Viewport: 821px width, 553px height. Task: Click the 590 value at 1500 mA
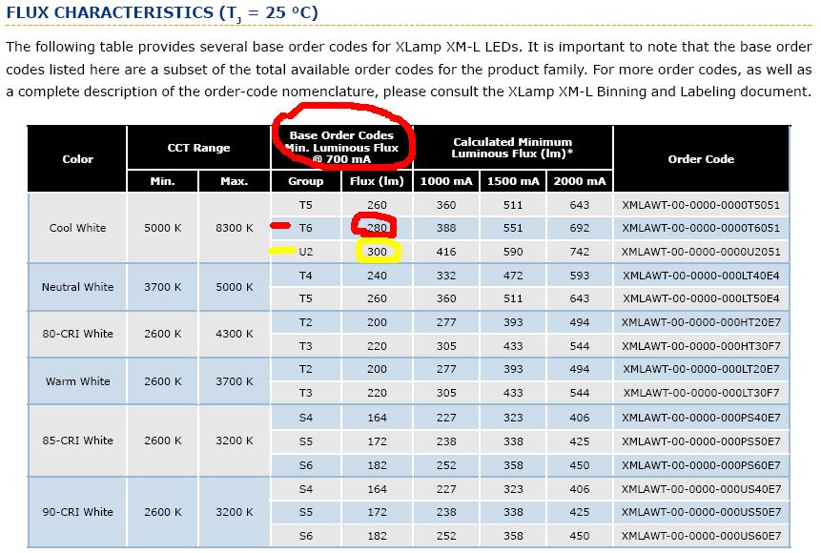[x=513, y=252]
